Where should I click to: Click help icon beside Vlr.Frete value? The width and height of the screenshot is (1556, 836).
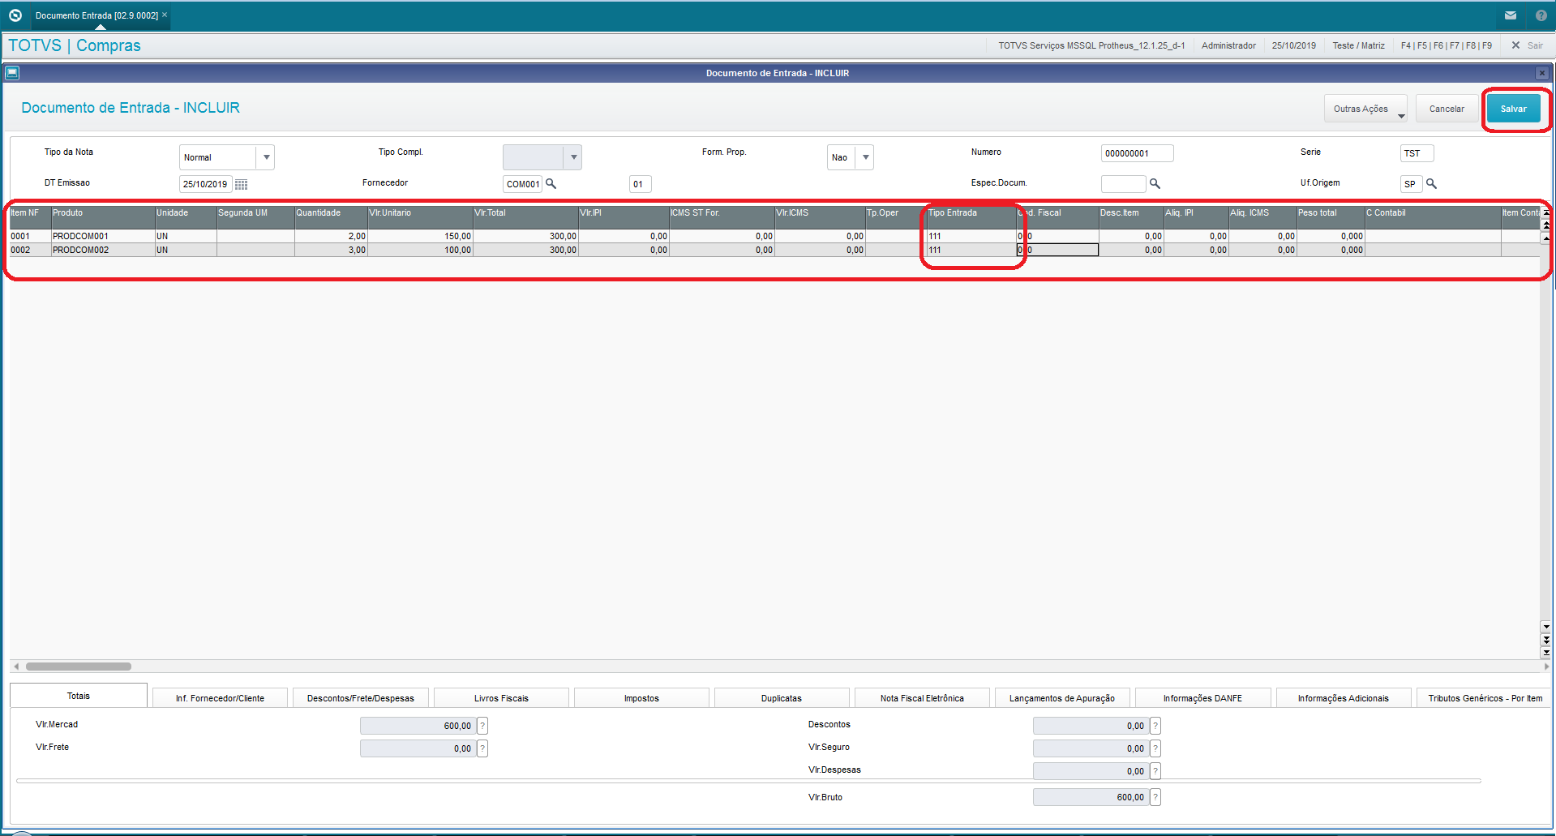482,748
